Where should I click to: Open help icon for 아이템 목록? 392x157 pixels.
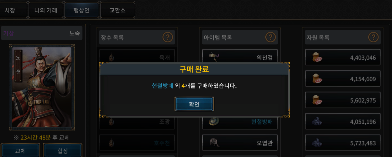pos(270,37)
